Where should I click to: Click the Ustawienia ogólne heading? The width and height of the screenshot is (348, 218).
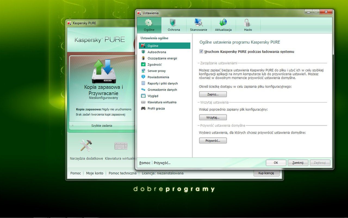tap(154, 38)
